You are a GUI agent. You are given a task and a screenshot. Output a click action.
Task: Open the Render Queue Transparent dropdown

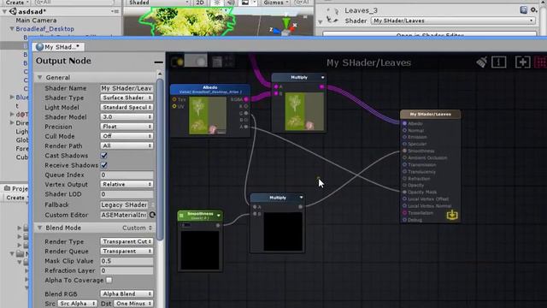[126, 251]
